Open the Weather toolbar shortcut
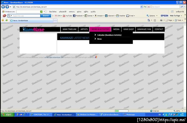 (x=121, y=16)
